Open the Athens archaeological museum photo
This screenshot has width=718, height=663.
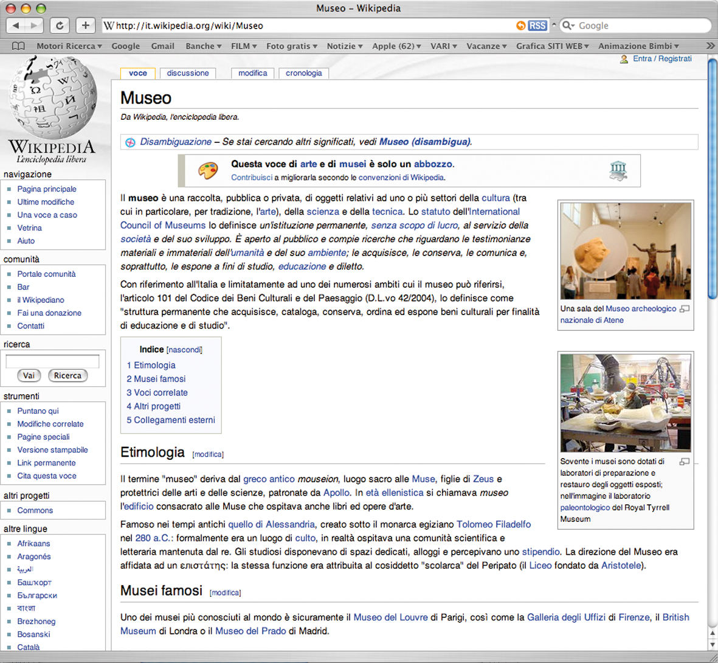[x=626, y=251]
